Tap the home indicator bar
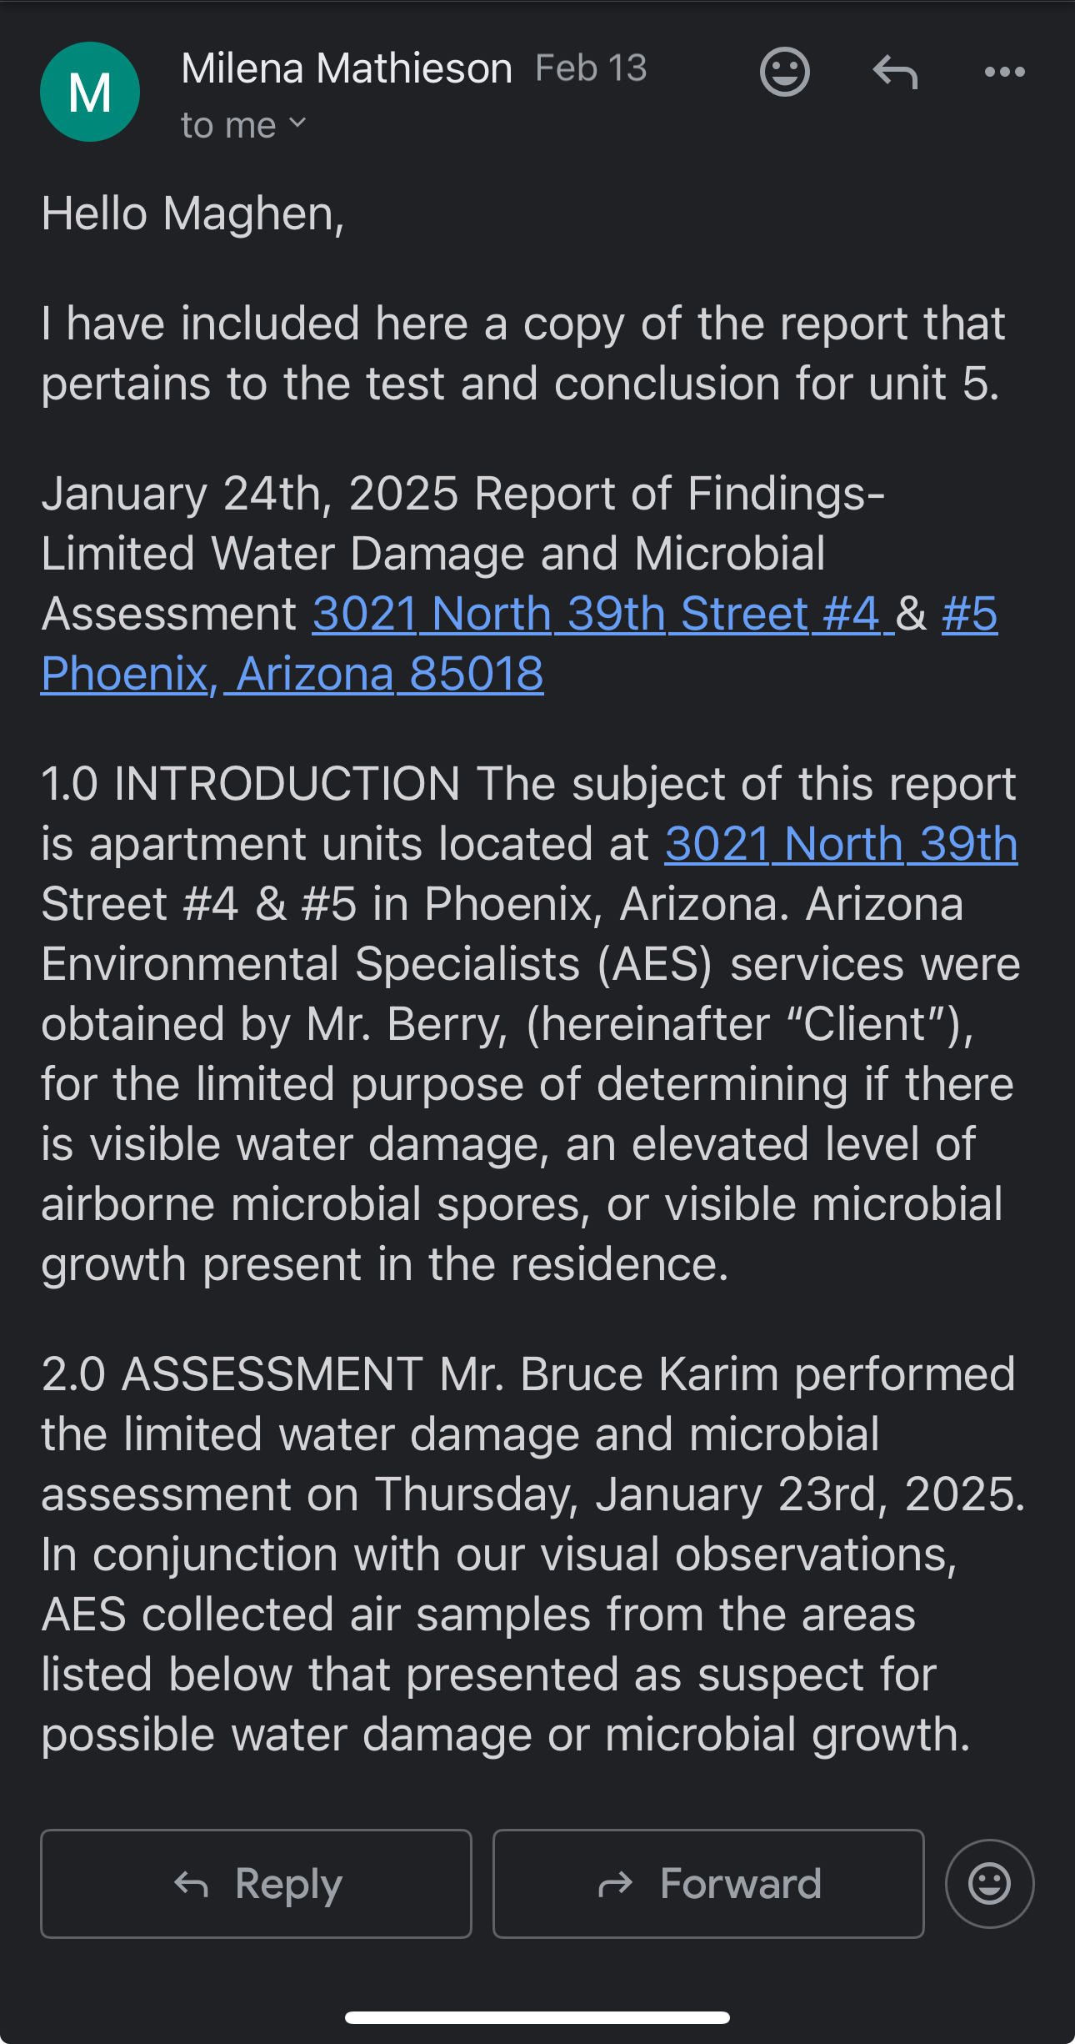The height and width of the screenshot is (2044, 1075). coord(537,2017)
